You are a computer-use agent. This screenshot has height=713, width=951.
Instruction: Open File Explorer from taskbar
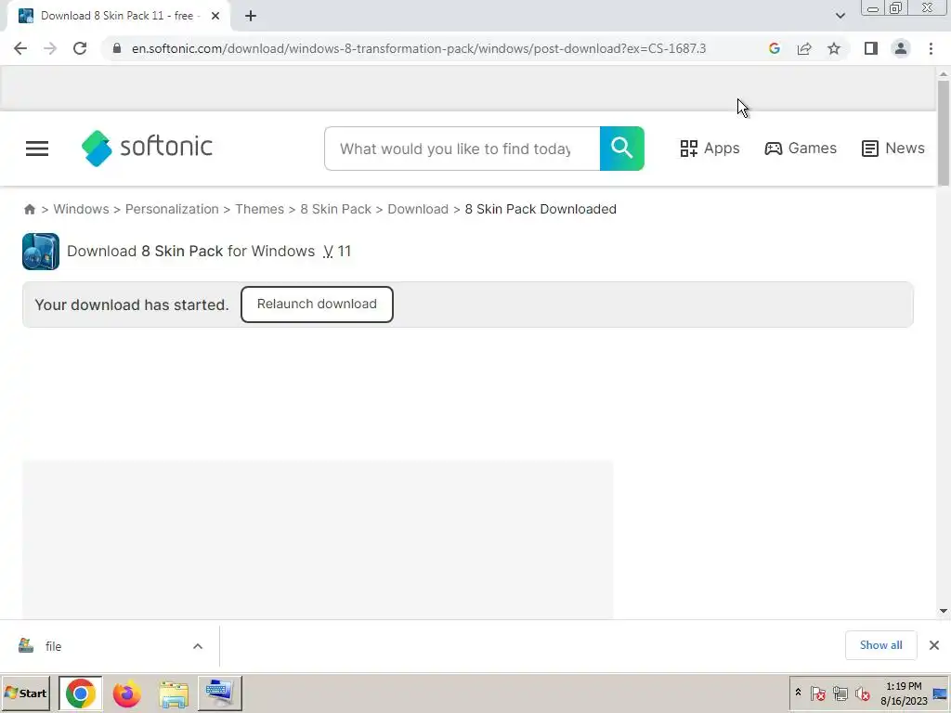coord(174,694)
